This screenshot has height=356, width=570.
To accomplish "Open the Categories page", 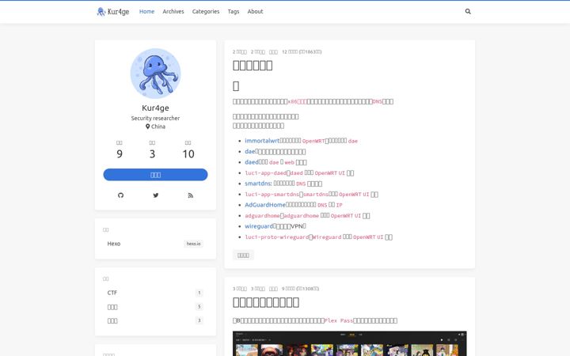I will pos(206,12).
